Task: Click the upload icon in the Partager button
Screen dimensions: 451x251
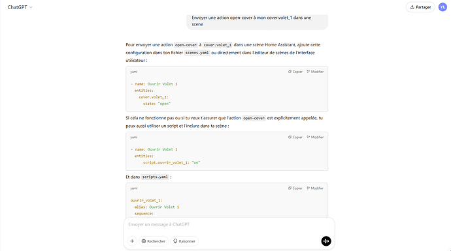Action: 412,7
